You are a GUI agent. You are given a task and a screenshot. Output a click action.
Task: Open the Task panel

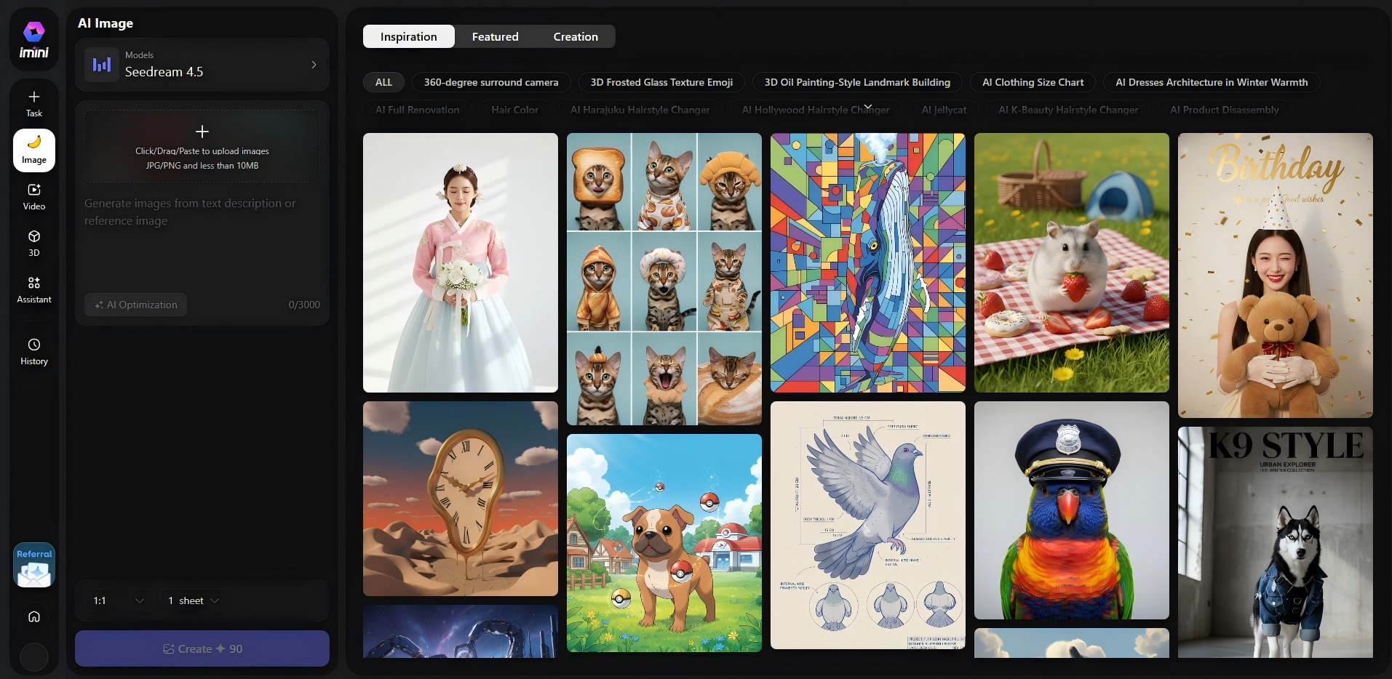33,102
